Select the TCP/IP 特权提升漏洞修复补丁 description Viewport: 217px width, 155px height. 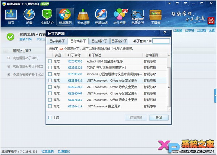[107, 68]
